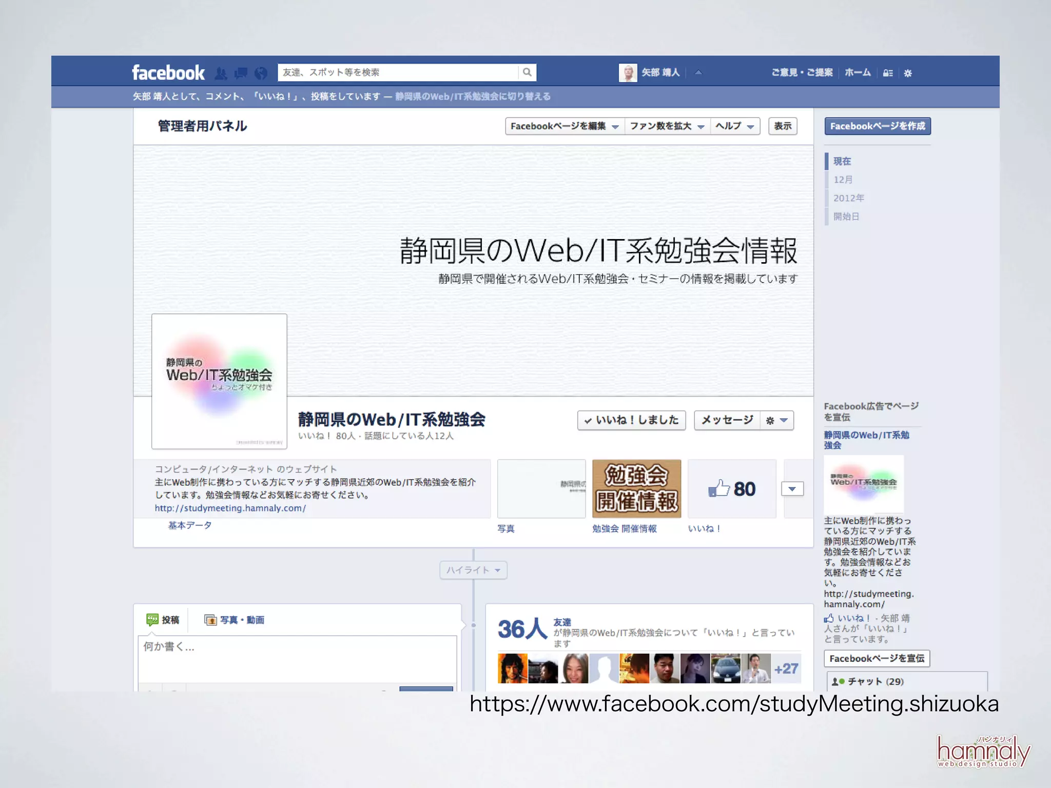Click sidebar いいね! link
The height and width of the screenshot is (788, 1051).
pos(854,618)
